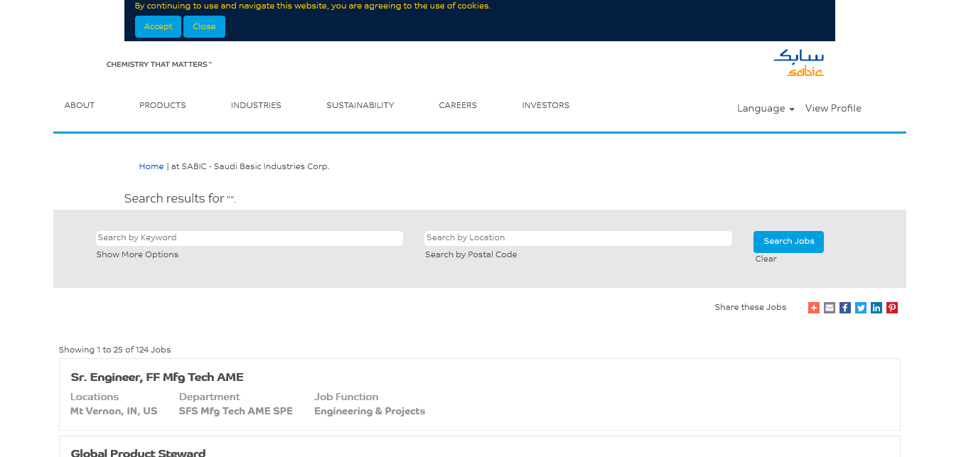Focus the Search by Keyword field
971x457 pixels.
pos(249,238)
